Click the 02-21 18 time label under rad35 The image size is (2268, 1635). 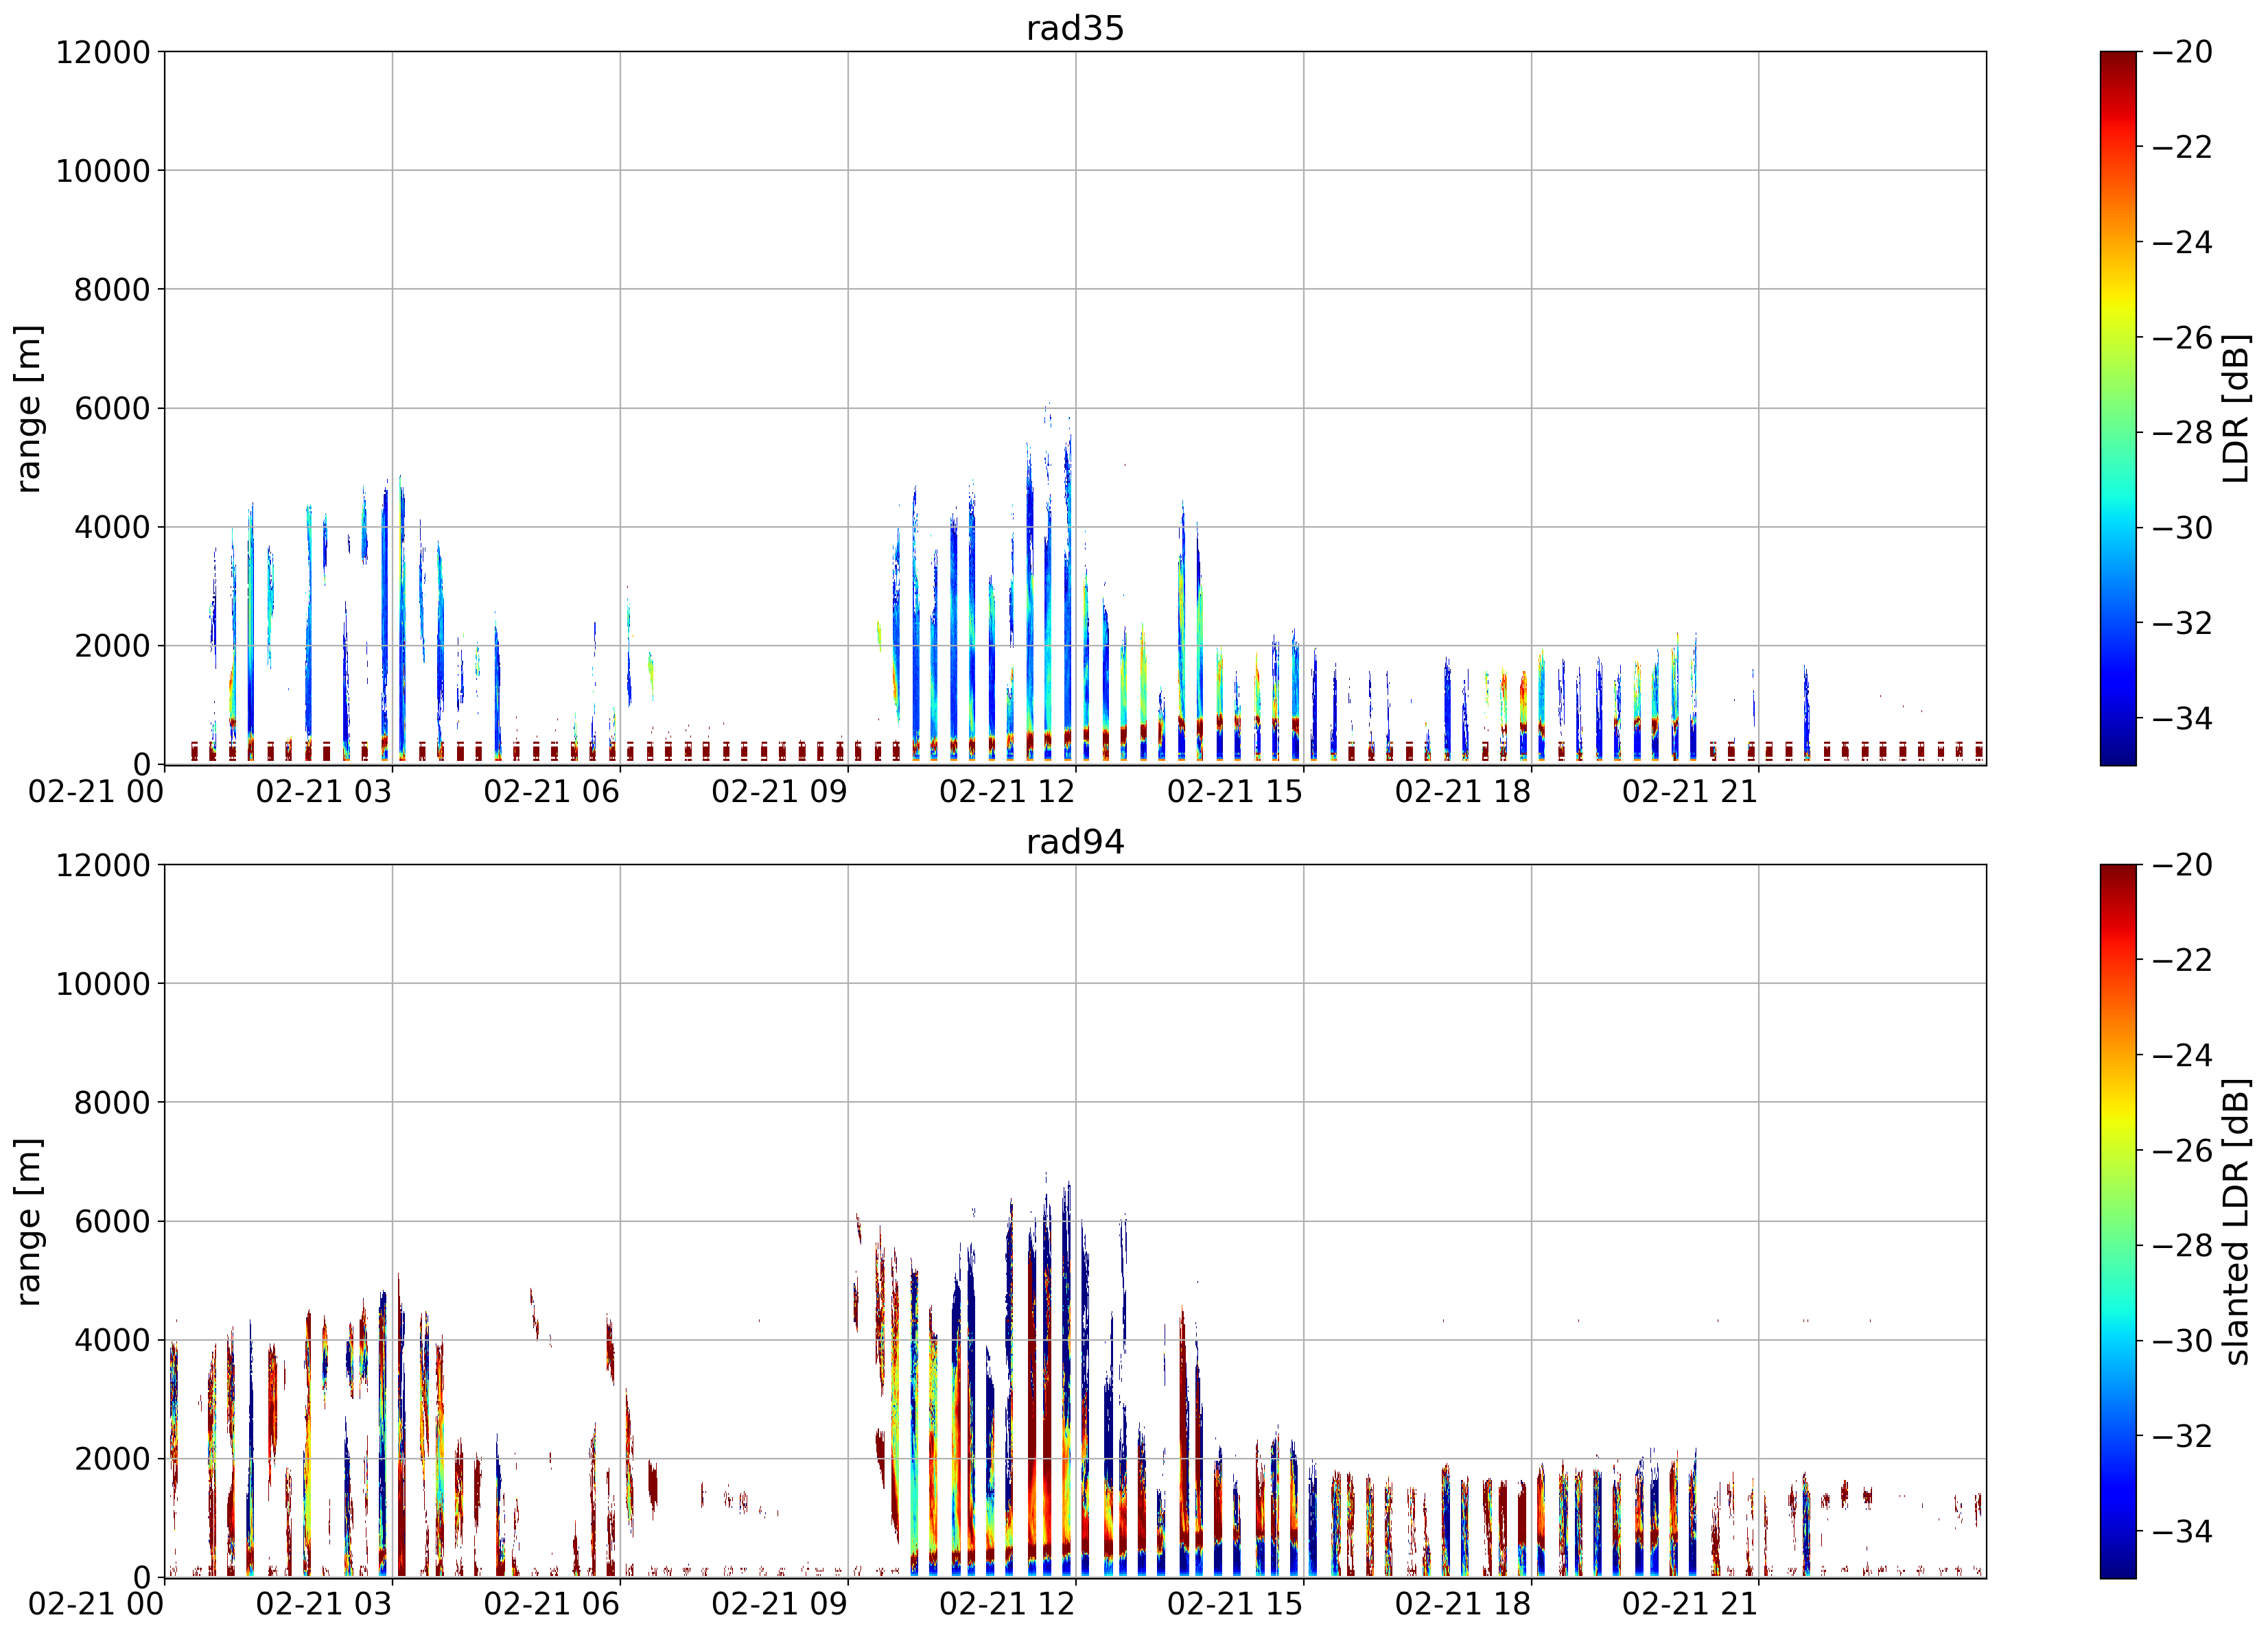click(x=1463, y=792)
